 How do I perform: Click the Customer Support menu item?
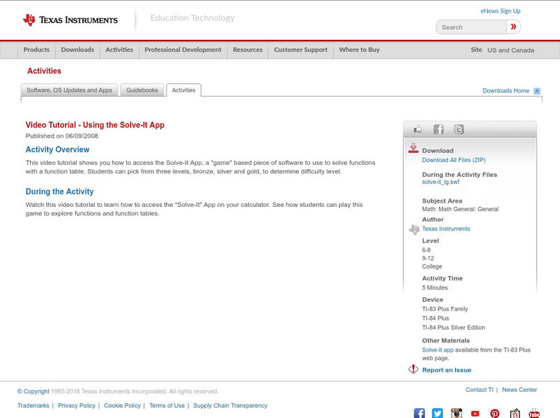pyautogui.click(x=300, y=50)
